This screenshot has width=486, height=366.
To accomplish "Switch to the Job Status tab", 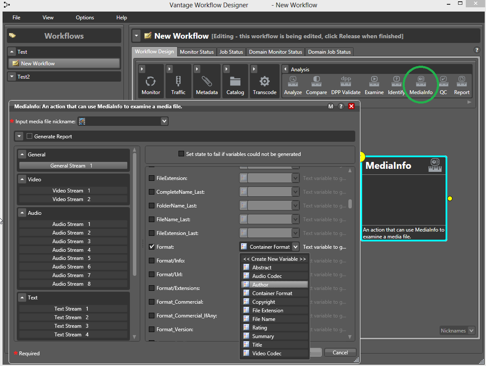I will (231, 52).
